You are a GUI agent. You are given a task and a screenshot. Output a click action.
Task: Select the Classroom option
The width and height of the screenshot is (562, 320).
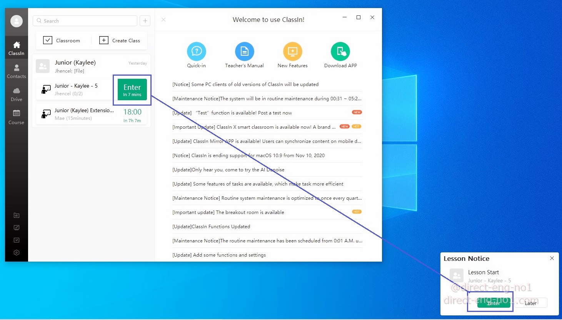click(x=62, y=40)
